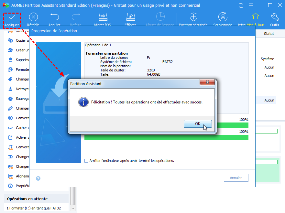The height and width of the screenshot is (213, 285).
Task: Open the help question mark icon
Action: click(38, 178)
